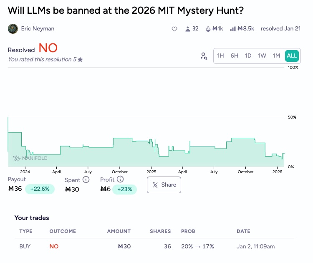
Task: Select the 1H time range
Action: pos(221,56)
